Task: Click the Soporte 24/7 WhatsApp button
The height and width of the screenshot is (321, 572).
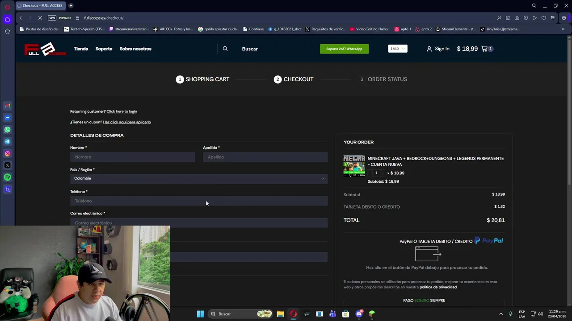Action: [x=344, y=49]
